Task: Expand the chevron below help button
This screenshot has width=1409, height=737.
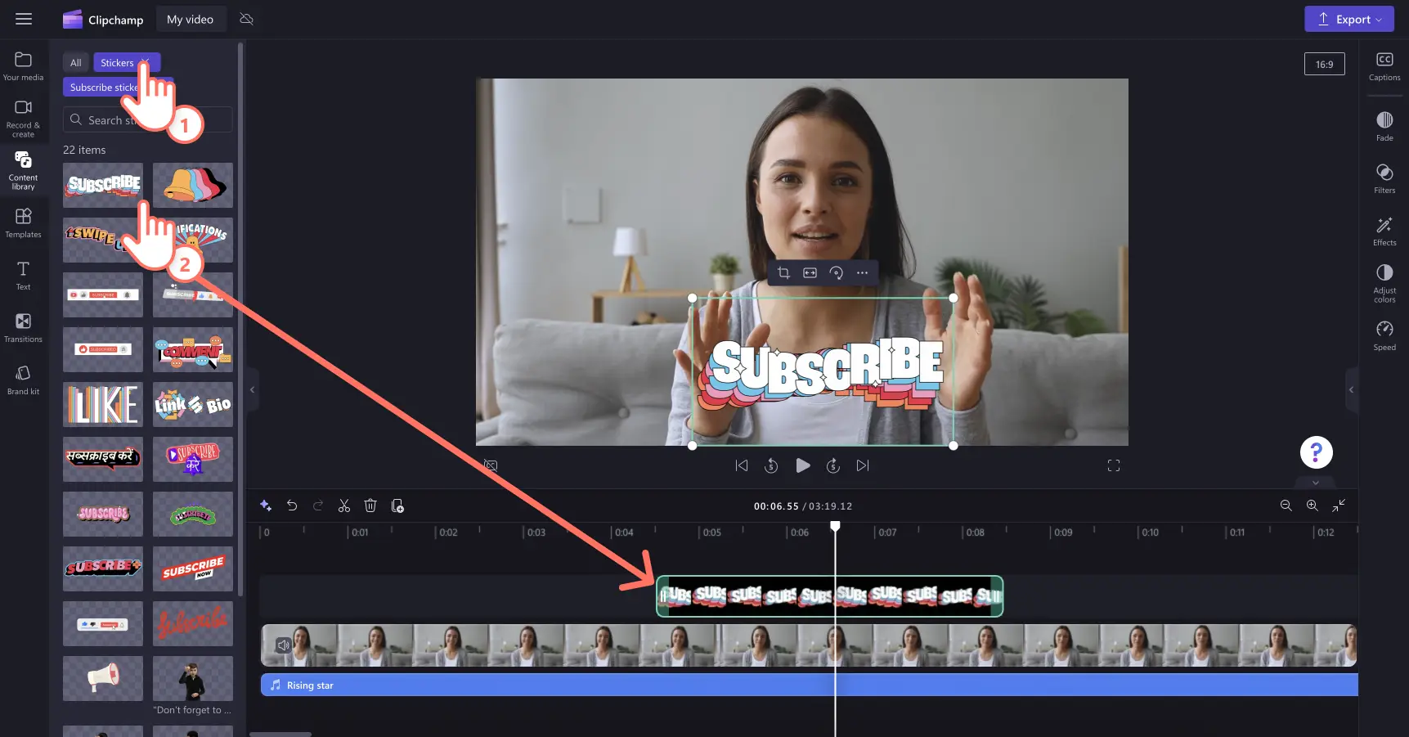Action: point(1316,482)
